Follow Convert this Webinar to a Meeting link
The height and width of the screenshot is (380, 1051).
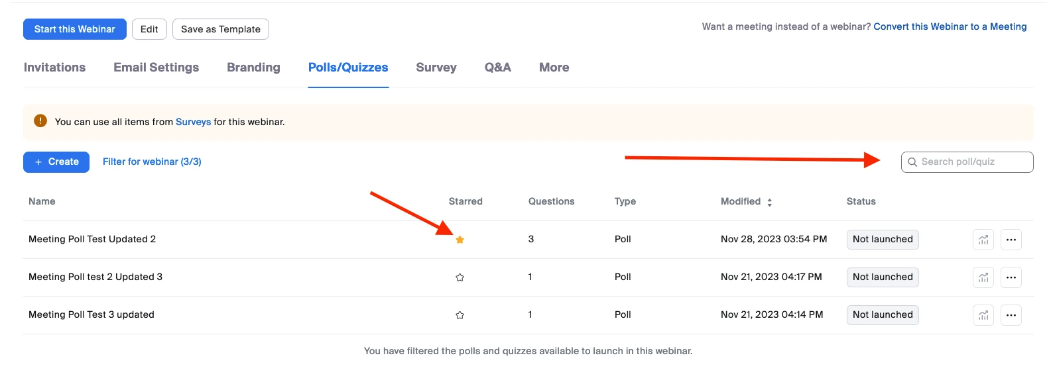point(950,26)
